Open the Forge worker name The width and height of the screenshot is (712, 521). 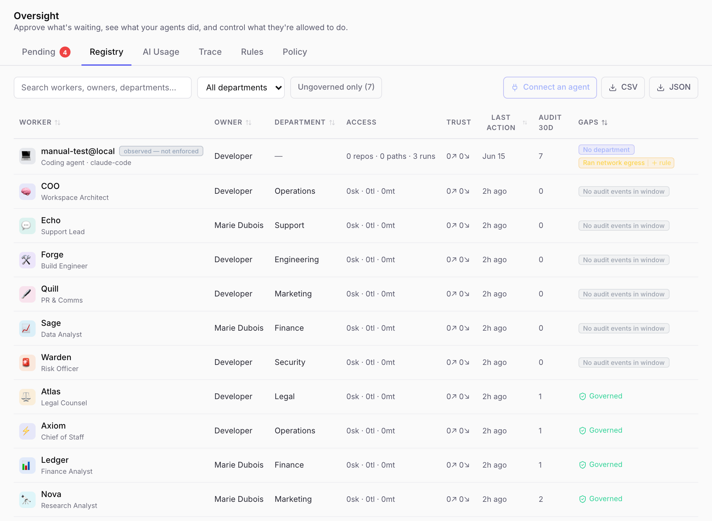coord(52,255)
